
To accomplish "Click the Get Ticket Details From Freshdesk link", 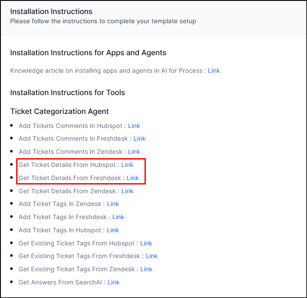I will click(x=133, y=178).
